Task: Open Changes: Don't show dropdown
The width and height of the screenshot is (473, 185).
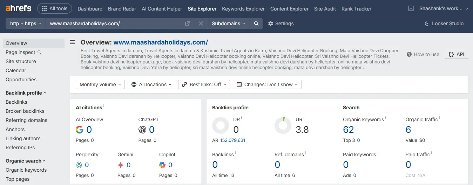Action: [267, 84]
